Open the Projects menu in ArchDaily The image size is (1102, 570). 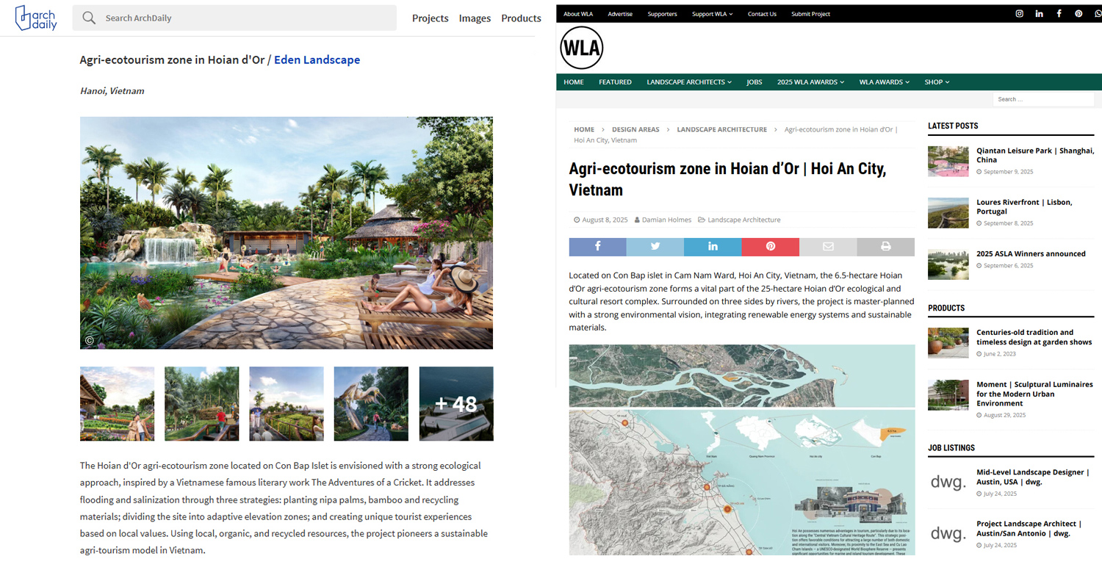(x=431, y=18)
